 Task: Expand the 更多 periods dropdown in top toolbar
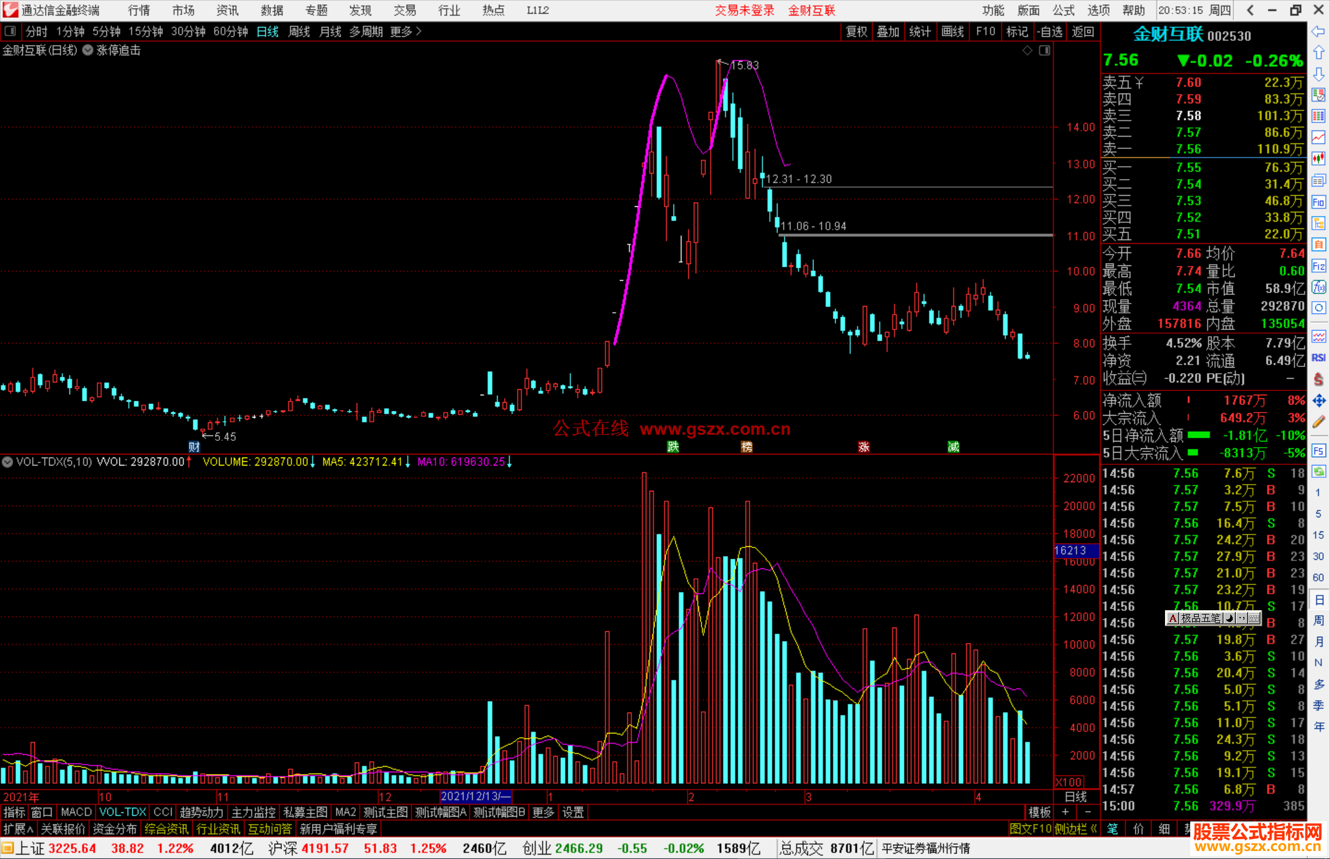coord(406,31)
